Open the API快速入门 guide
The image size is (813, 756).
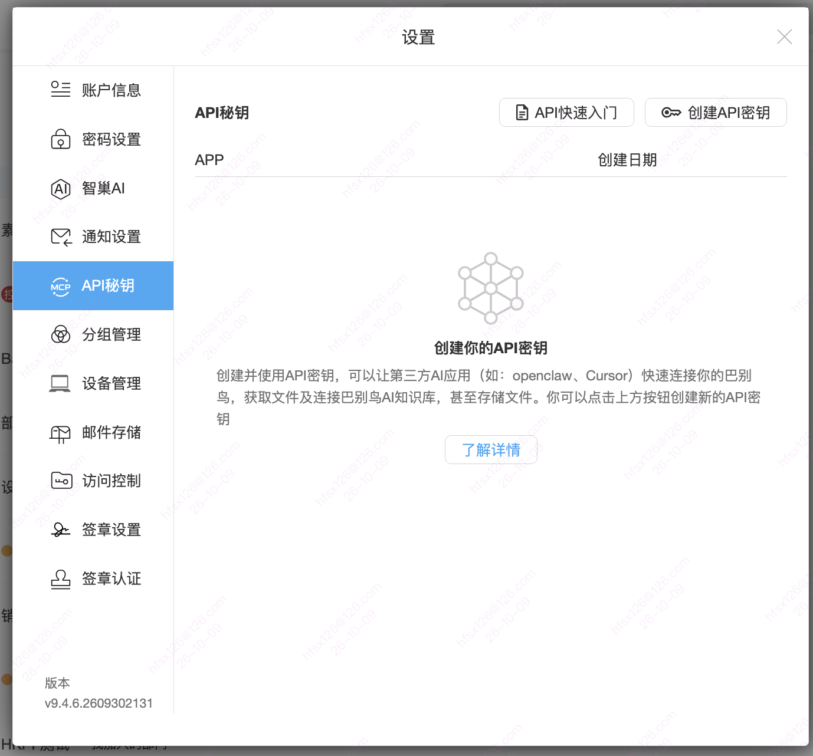click(x=566, y=112)
